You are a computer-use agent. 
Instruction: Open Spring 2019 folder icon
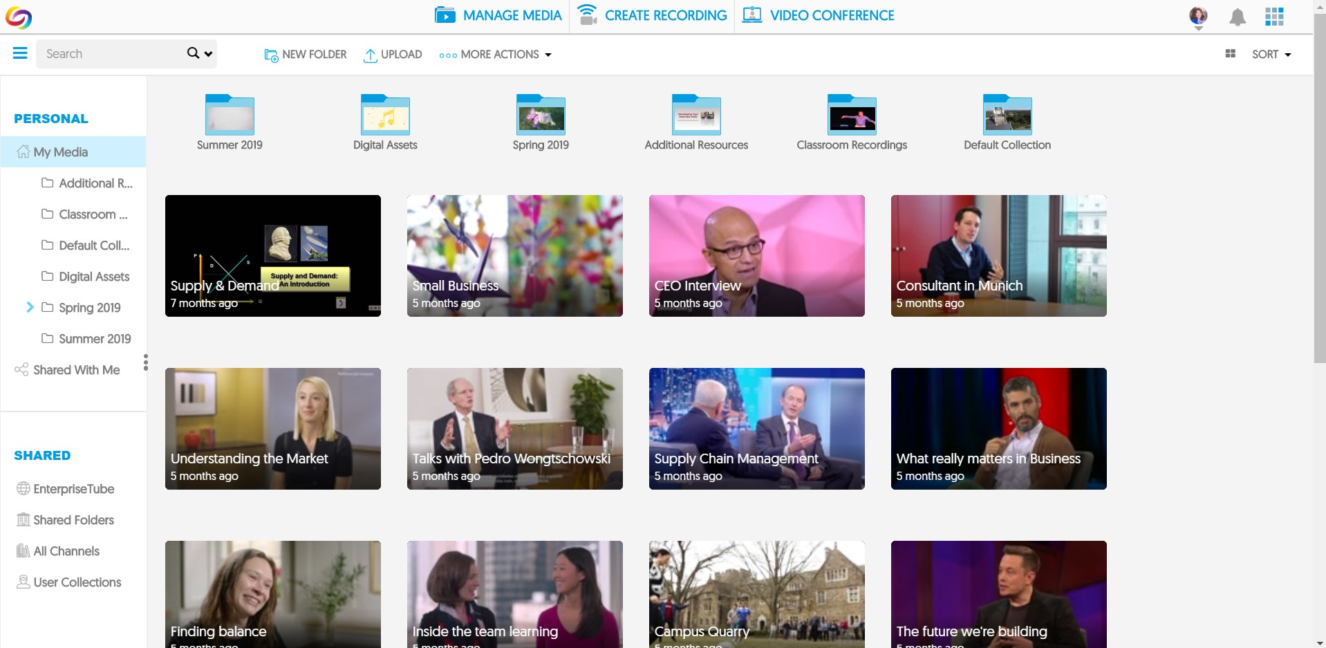[x=541, y=114]
